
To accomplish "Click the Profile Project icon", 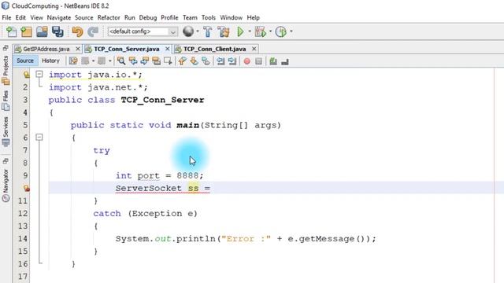I will 281,31.
